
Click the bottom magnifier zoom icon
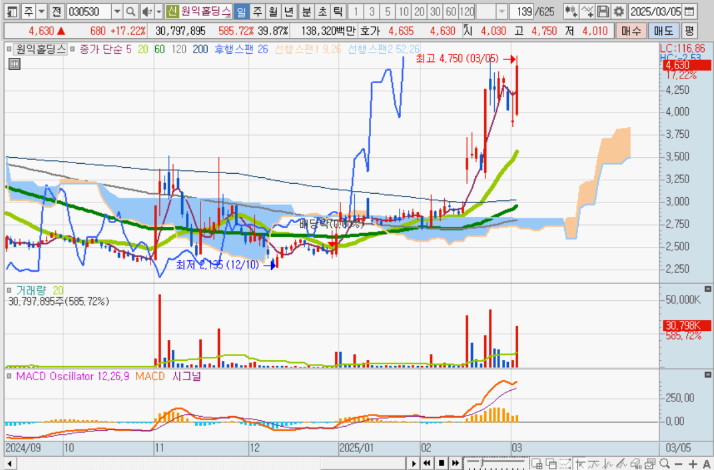tap(664, 463)
